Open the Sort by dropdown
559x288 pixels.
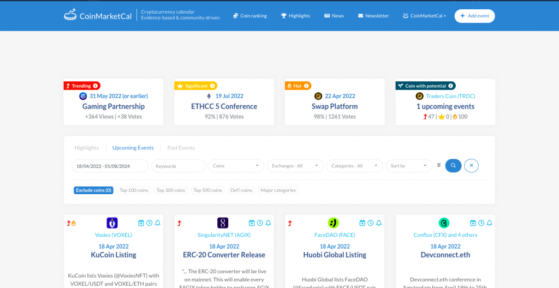[409, 166]
